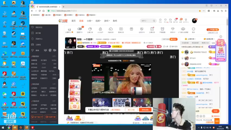Expand the 分类 category dropdown

coord(90,21)
